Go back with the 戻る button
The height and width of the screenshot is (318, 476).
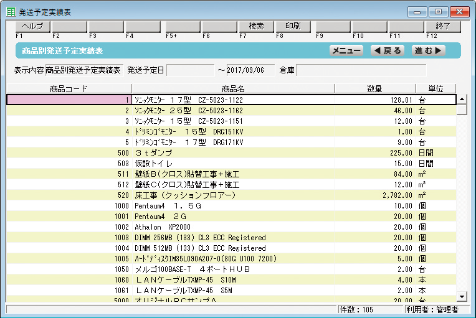387,50
